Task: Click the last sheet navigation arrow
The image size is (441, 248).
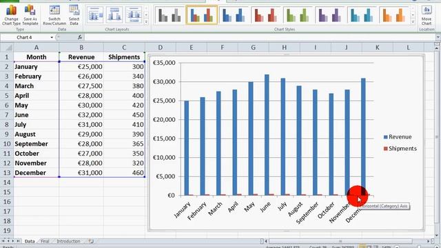Action: [19, 241]
